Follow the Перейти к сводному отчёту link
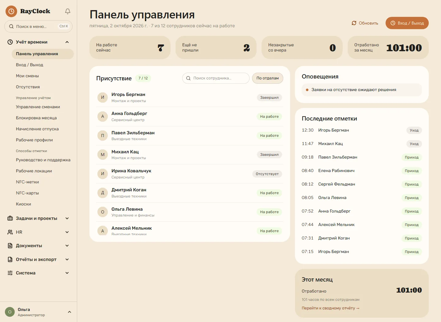The image size is (441, 322). click(330, 308)
